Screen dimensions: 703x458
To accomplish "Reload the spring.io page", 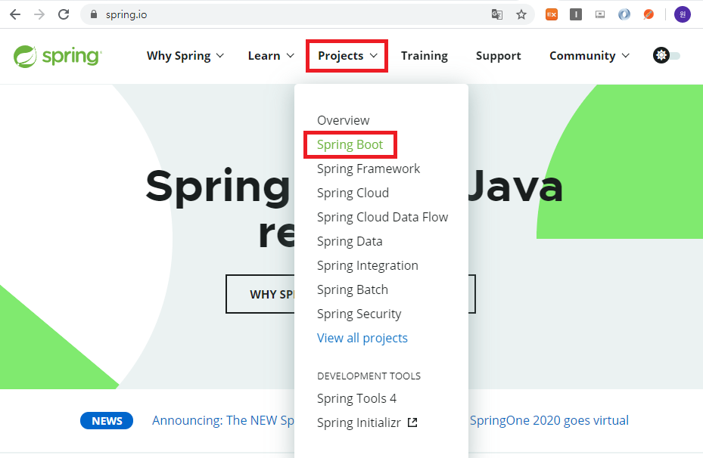I will point(64,14).
